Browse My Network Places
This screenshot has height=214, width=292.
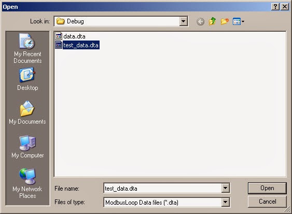pyautogui.click(x=27, y=183)
